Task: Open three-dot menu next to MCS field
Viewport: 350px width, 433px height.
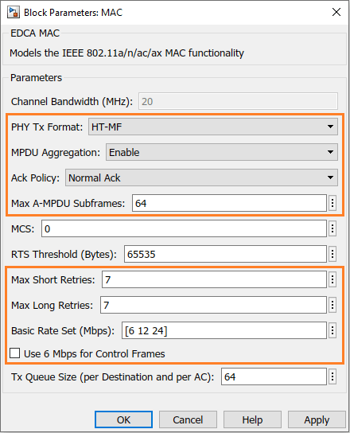Action: point(332,228)
